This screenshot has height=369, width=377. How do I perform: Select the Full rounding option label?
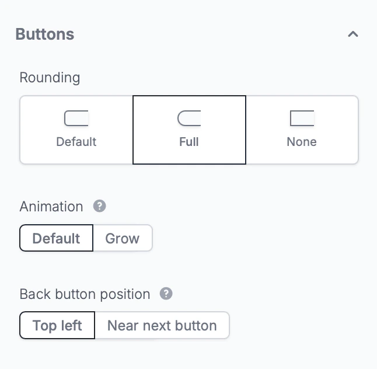(189, 142)
